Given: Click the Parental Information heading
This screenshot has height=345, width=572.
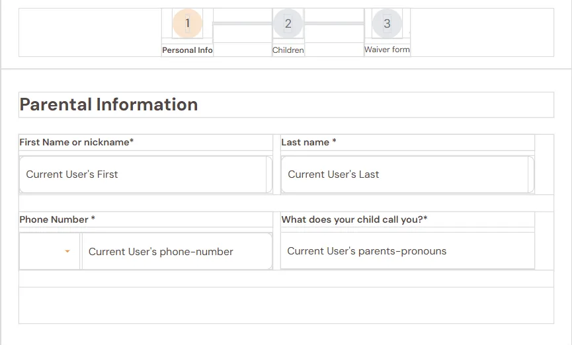Looking at the screenshot, I should (108, 104).
